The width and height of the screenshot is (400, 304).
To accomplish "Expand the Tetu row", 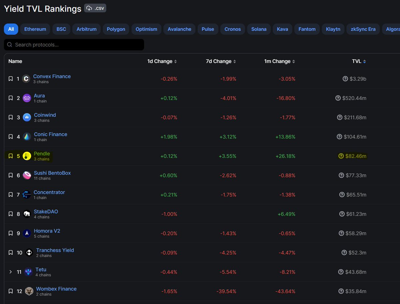I will pyautogui.click(x=10, y=272).
